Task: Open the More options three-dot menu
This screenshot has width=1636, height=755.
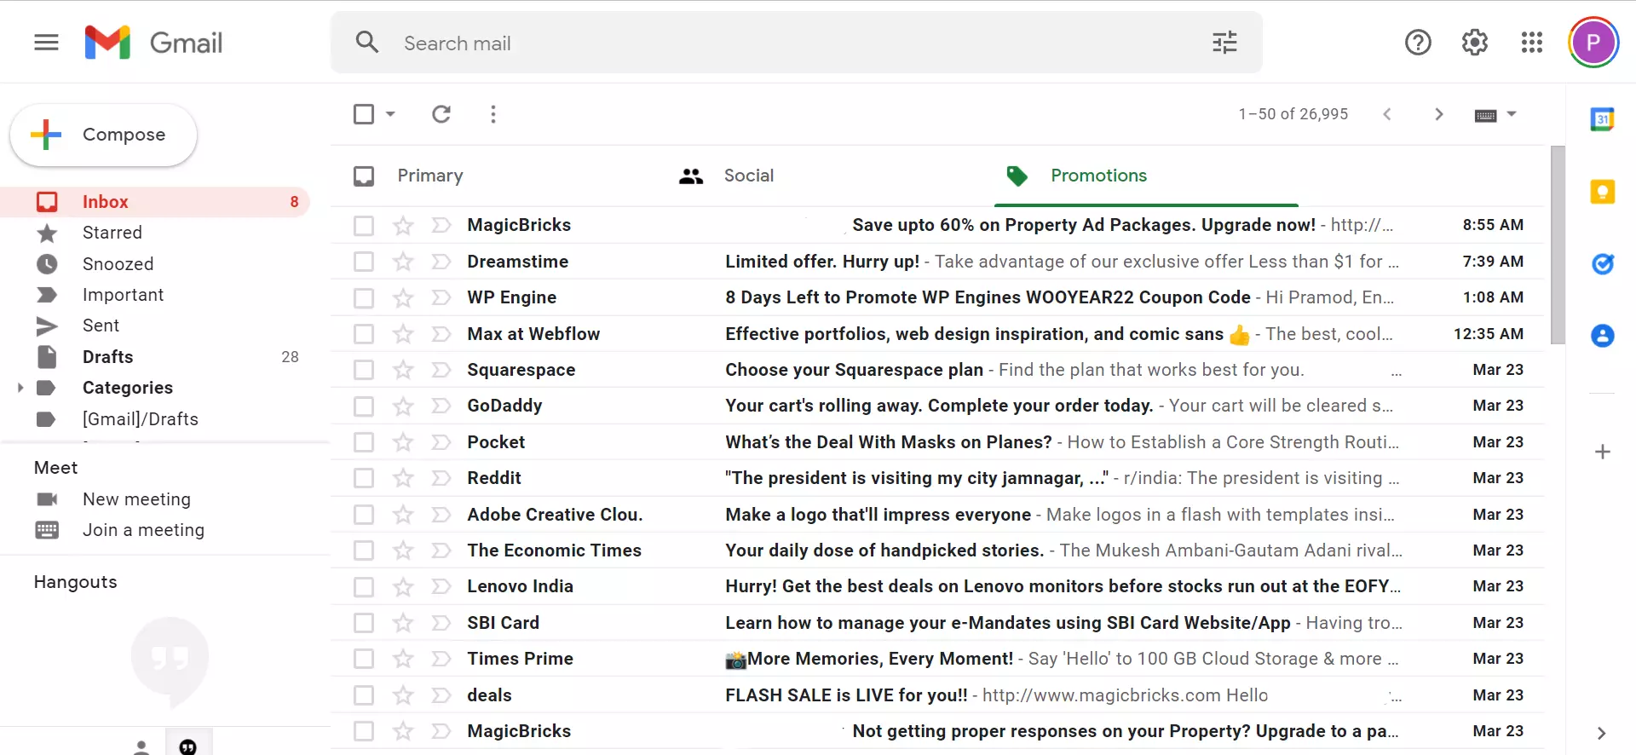Action: click(x=493, y=114)
